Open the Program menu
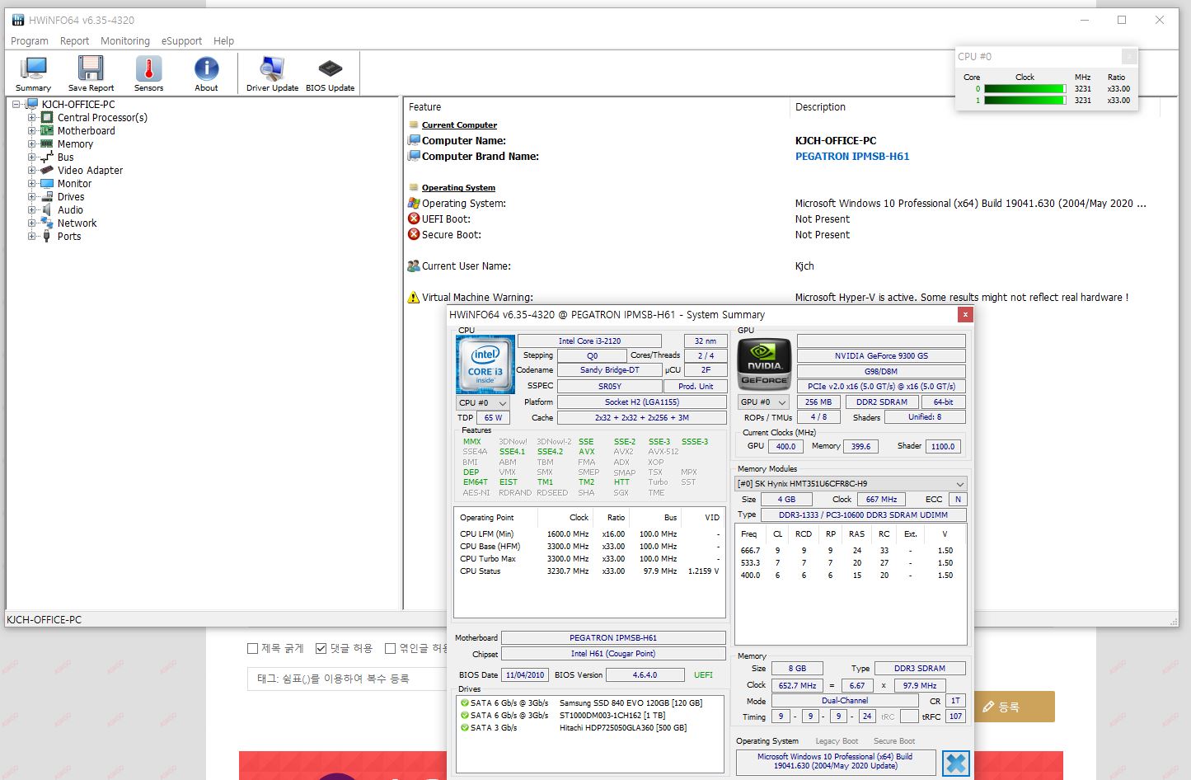1191x780 pixels. pos(30,40)
